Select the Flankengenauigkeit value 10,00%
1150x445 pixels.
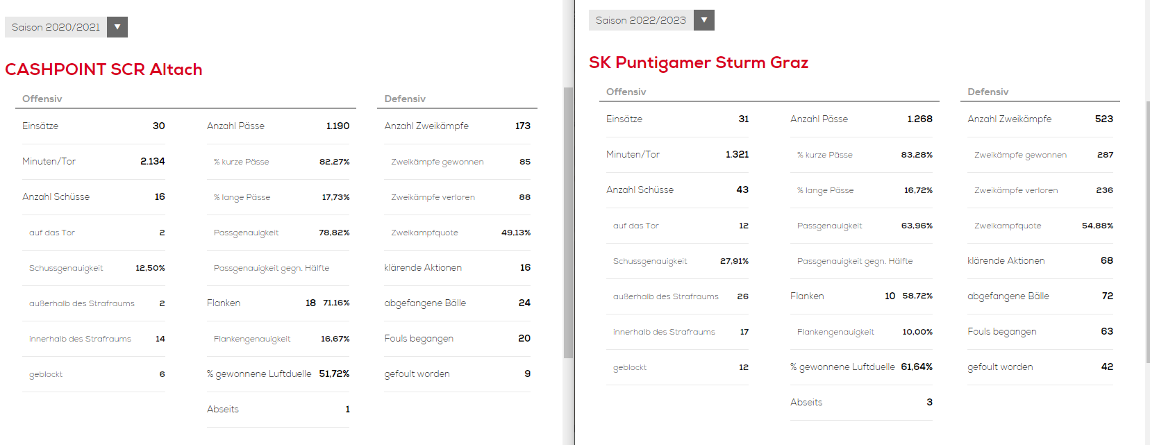click(x=918, y=332)
